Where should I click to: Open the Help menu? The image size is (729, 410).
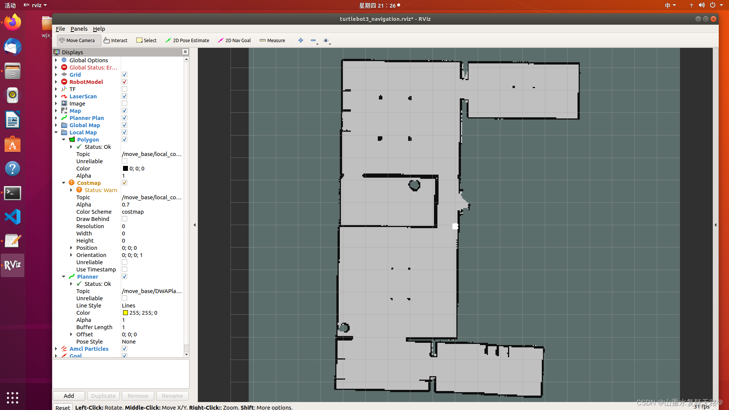coord(99,28)
